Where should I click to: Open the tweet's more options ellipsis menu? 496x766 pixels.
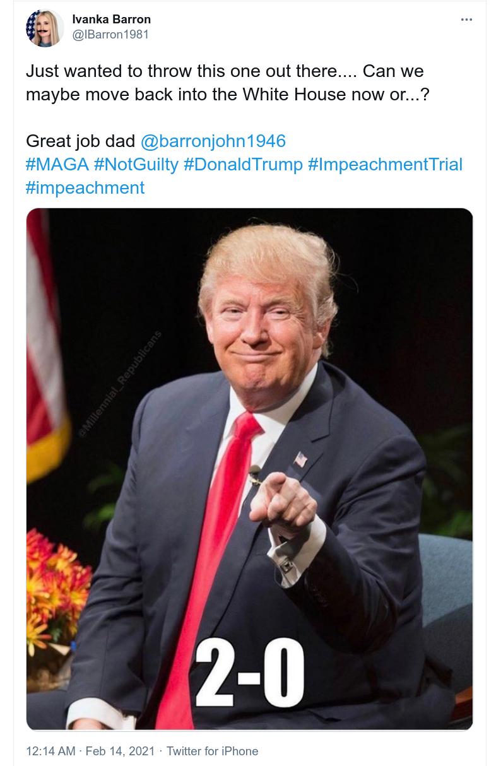[466, 20]
